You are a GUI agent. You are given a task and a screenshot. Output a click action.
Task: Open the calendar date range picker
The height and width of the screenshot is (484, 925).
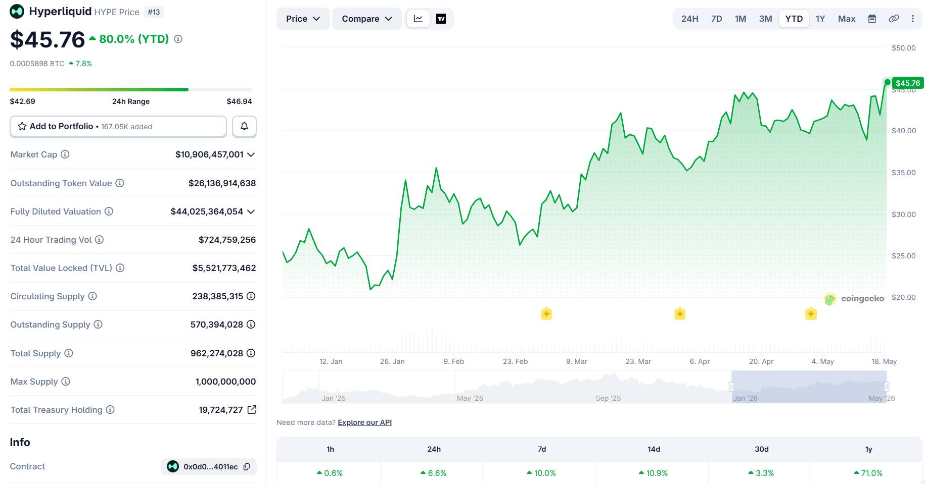(872, 19)
